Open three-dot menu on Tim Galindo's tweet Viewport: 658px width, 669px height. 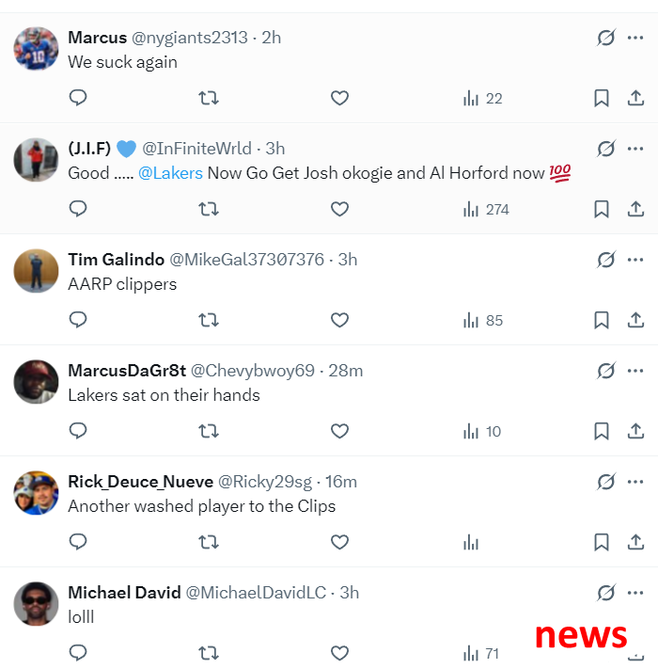635,260
